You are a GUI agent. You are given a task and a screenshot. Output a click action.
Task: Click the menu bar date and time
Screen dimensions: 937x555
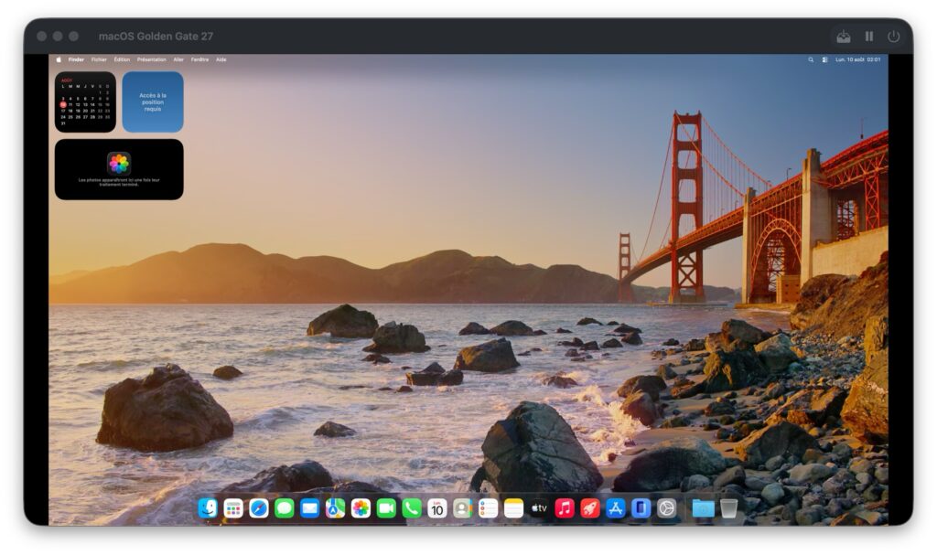coord(858,59)
